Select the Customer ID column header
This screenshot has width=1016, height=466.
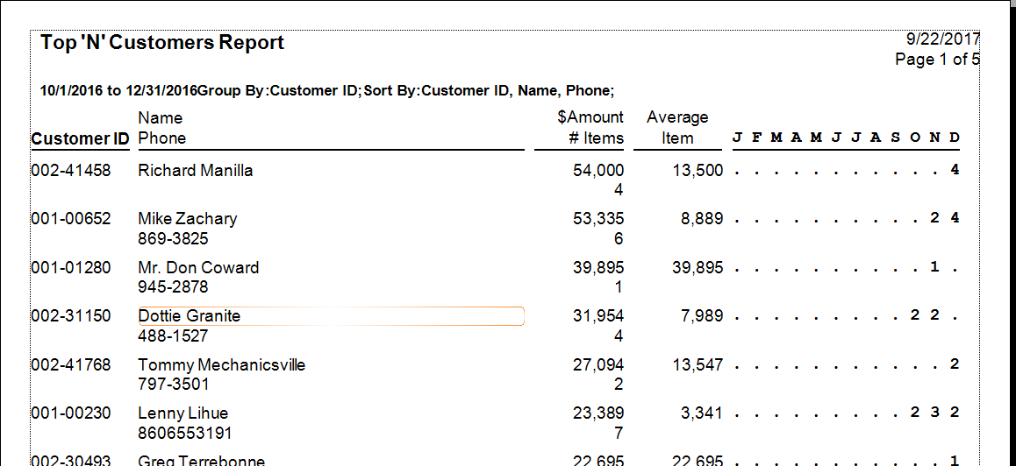coord(80,138)
